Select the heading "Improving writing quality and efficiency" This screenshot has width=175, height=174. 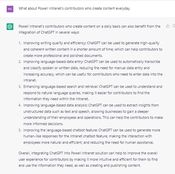pyautogui.click(x=54, y=43)
